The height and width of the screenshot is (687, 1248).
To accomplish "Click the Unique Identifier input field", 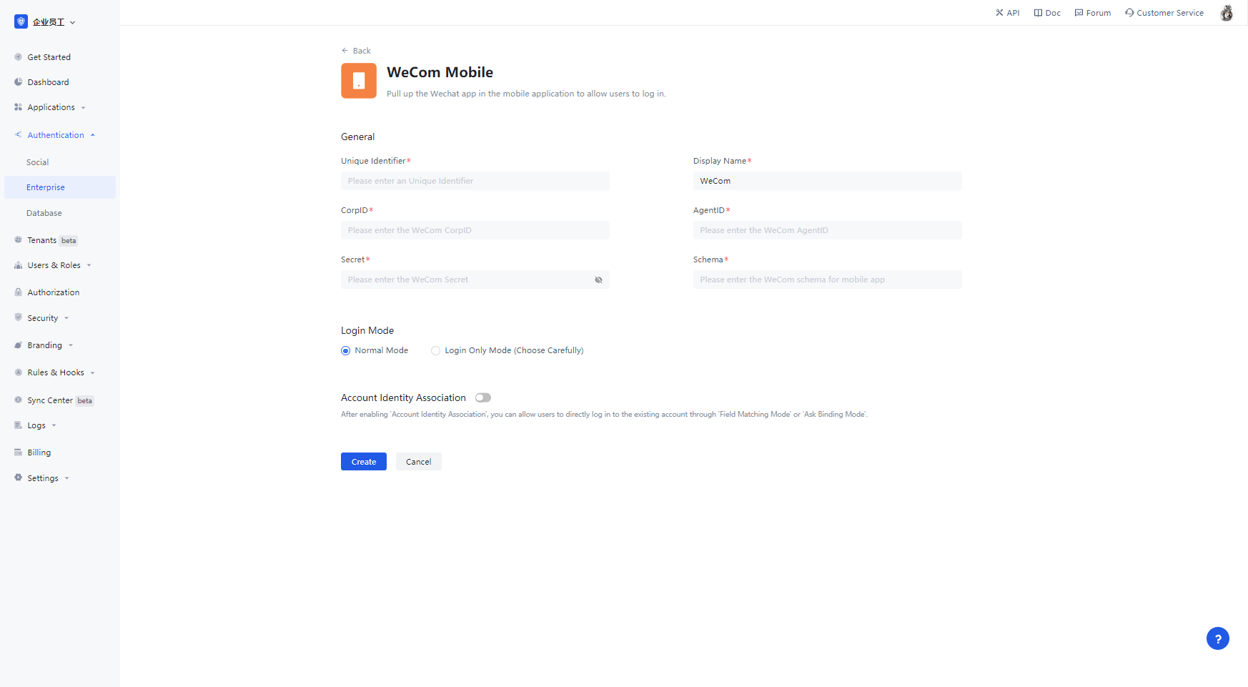I will point(475,180).
